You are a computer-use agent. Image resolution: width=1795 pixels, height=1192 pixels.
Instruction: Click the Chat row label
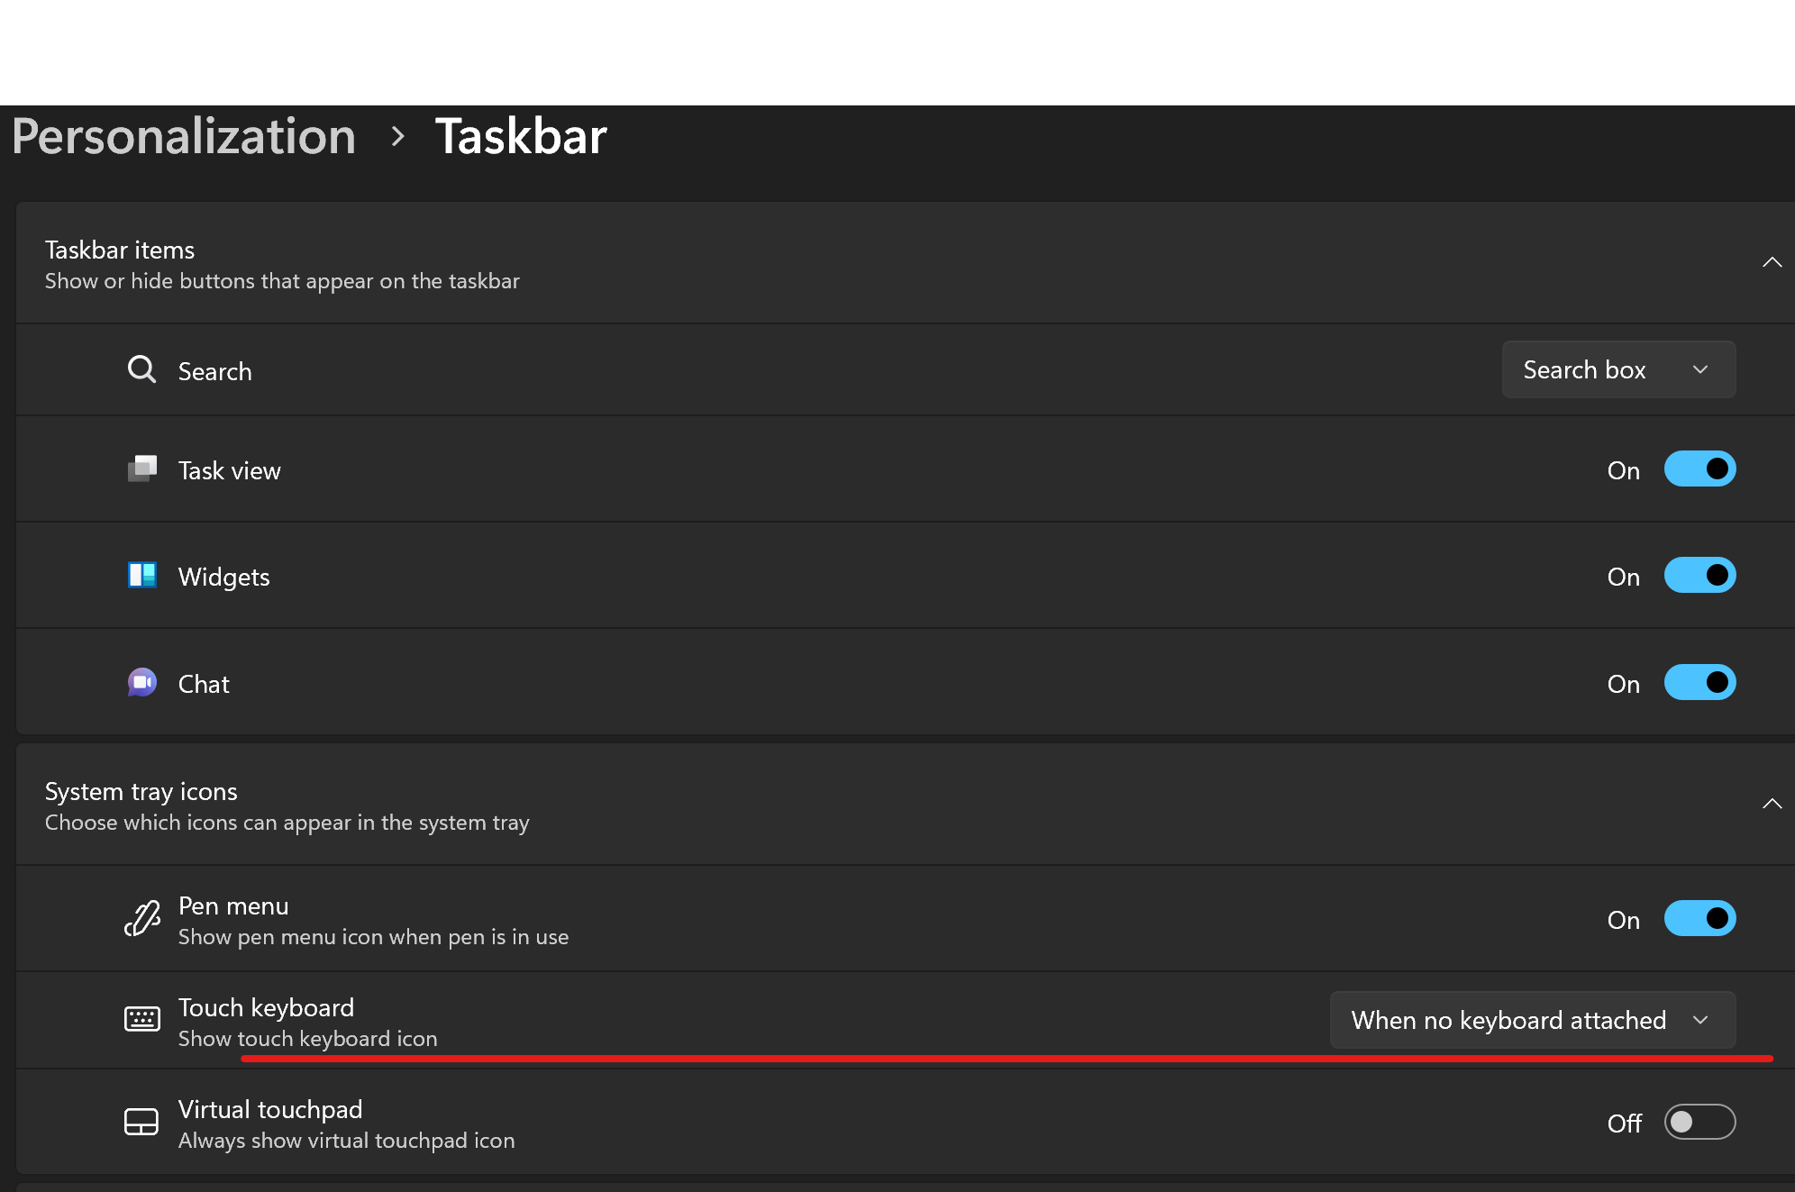204,684
